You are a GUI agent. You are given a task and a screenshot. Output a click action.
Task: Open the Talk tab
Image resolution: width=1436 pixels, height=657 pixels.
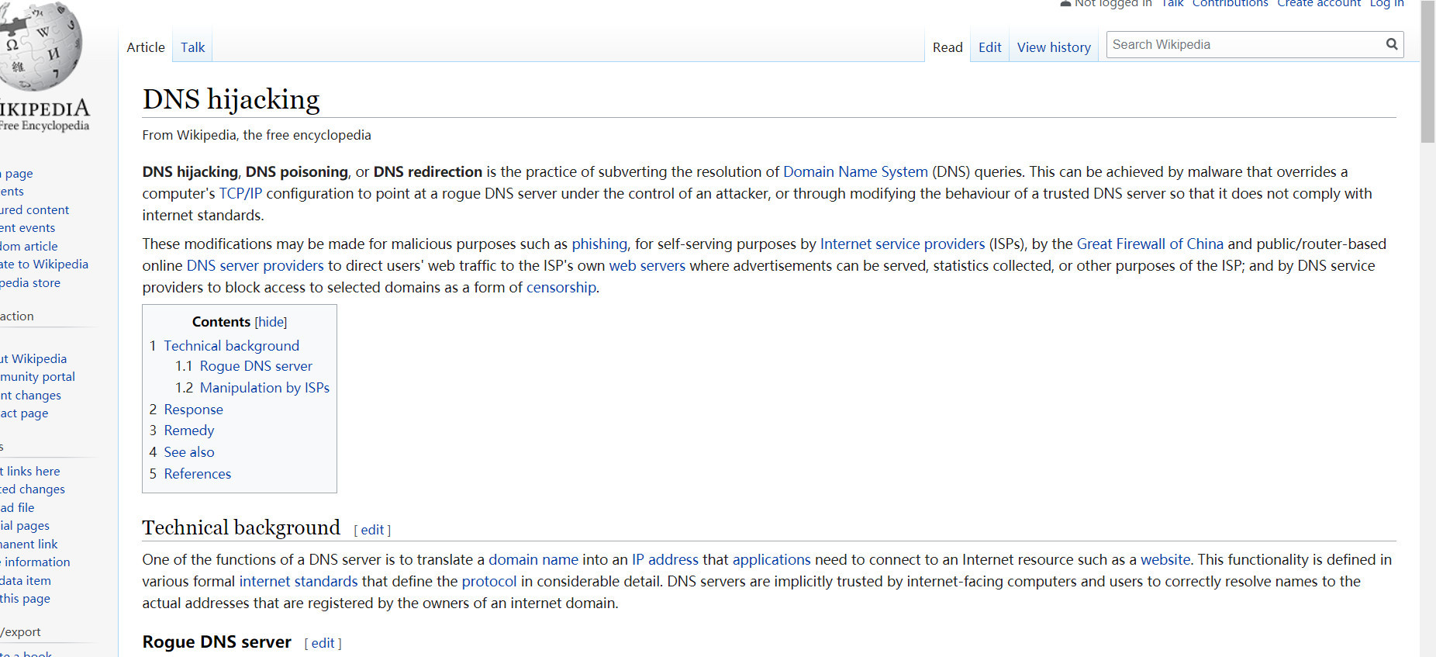tap(192, 47)
